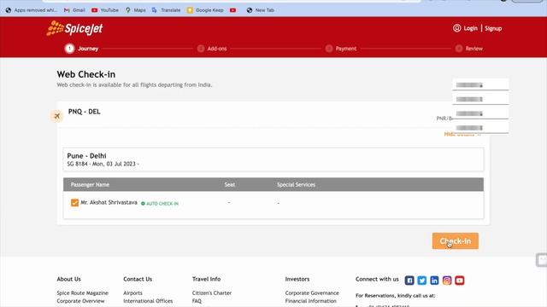The height and width of the screenshot is (307, 547).
Task: Click the user profile icon beside Login
Action: [456, 28]
